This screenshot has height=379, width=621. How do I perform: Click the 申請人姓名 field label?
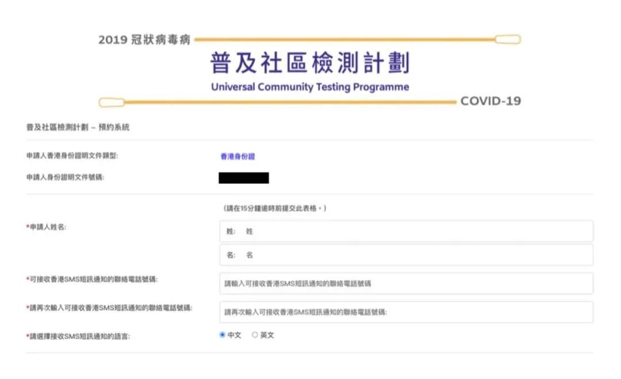point(47,228)
